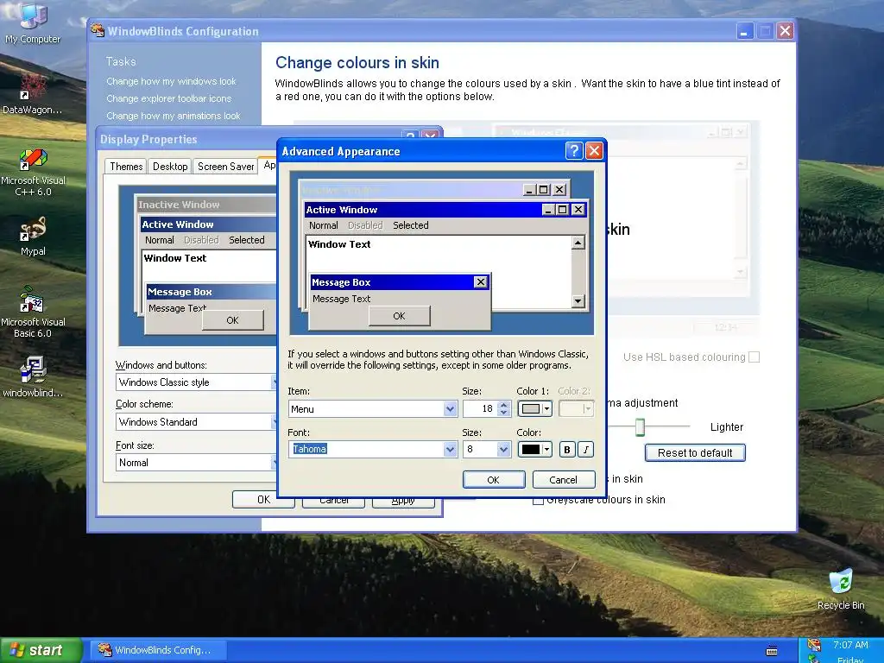Click OK in Advanced Appearance dialog
The height and width of the screenshot is (663, 884).
493,480
